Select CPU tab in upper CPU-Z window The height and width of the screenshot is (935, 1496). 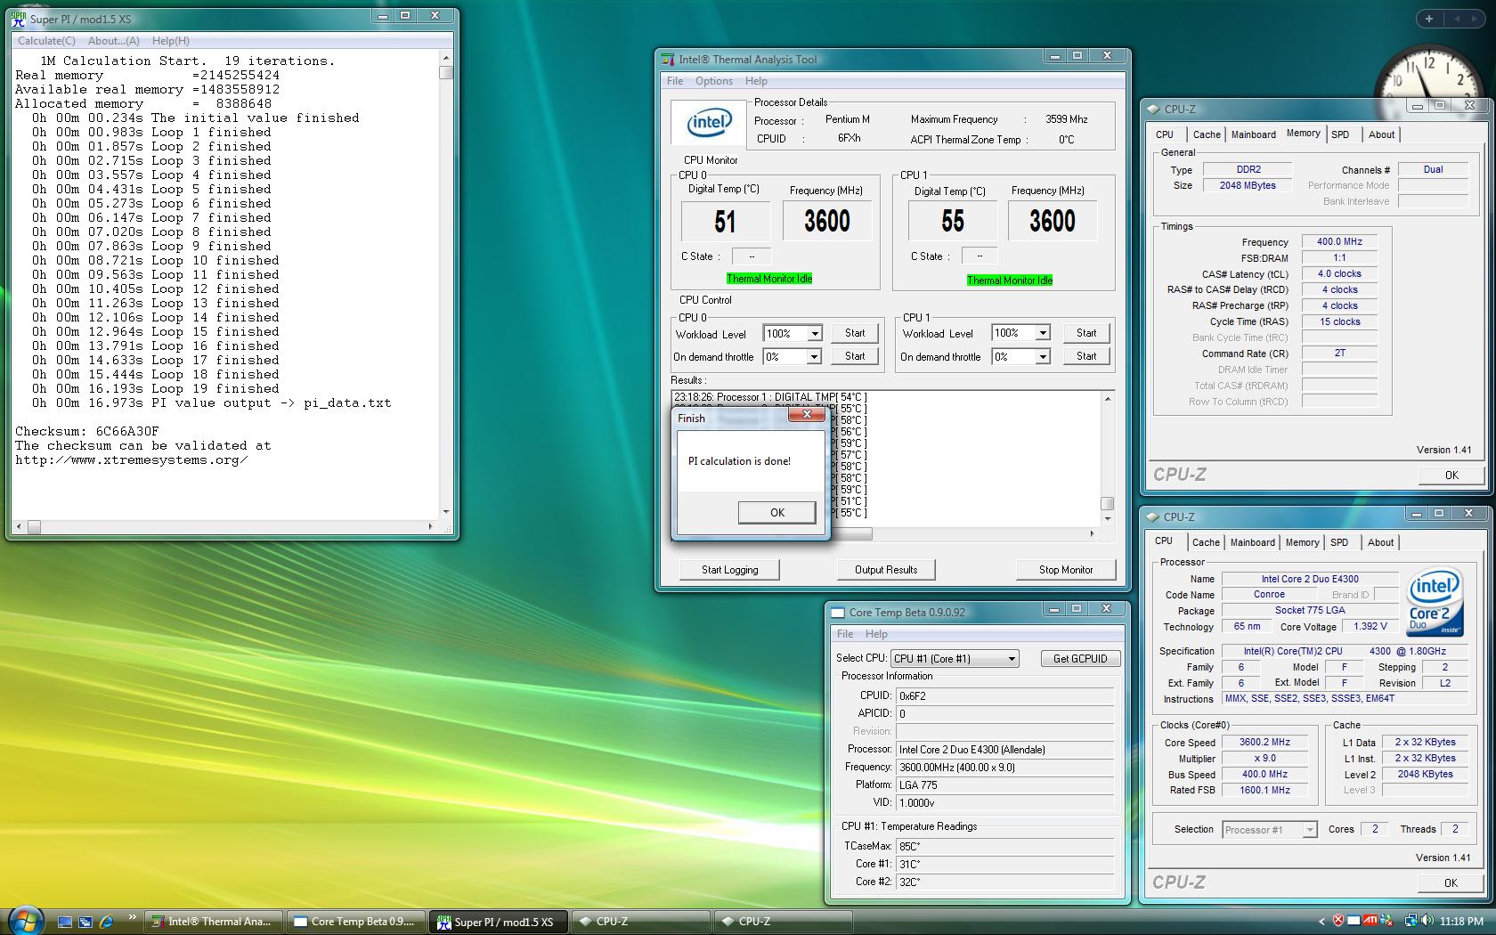tap(1165, 134)
